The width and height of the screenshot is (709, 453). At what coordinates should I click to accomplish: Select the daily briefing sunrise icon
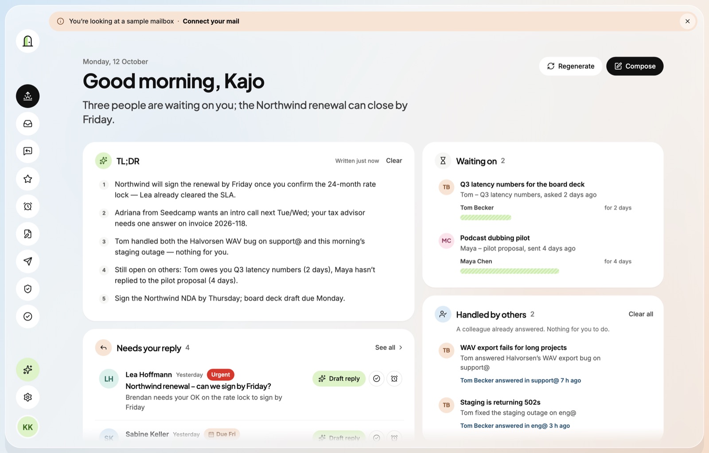(27, 96)
